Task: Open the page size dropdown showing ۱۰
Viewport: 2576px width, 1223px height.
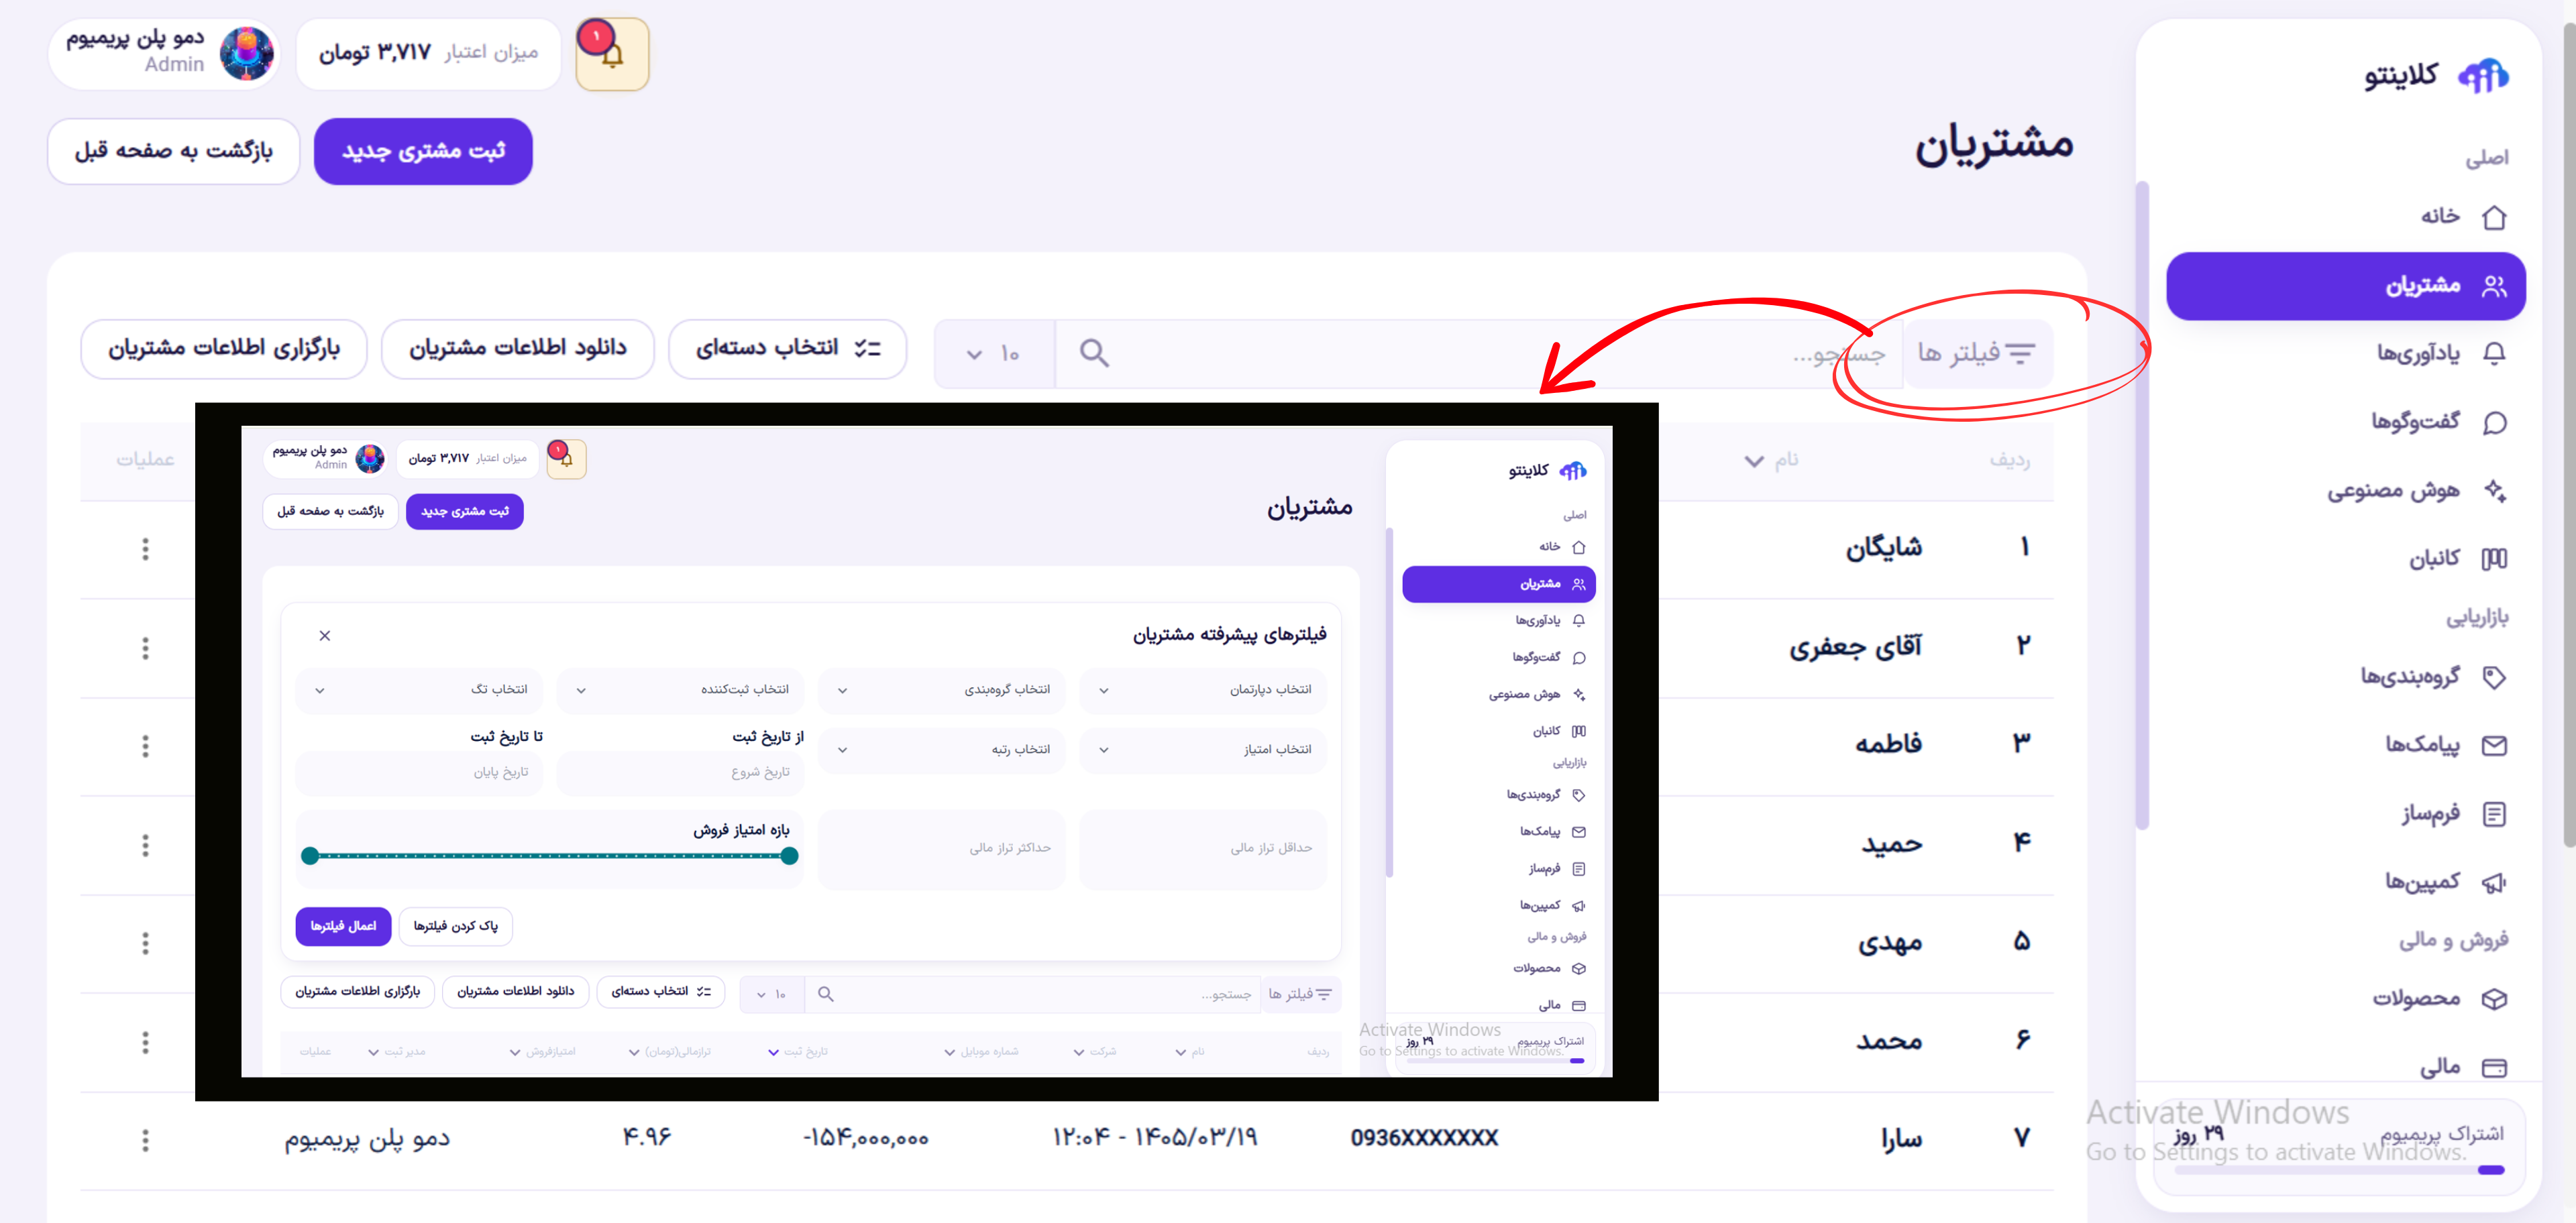Action: click(994, 354)
